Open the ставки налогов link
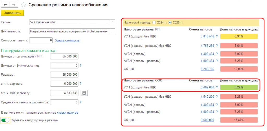Screen dimensions: 267x131 coord(68,113)
